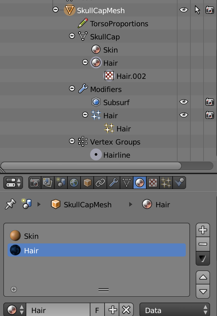Click the Modifiers wrench icon in outliner
The image size is (217, 316).
(83, 89)
